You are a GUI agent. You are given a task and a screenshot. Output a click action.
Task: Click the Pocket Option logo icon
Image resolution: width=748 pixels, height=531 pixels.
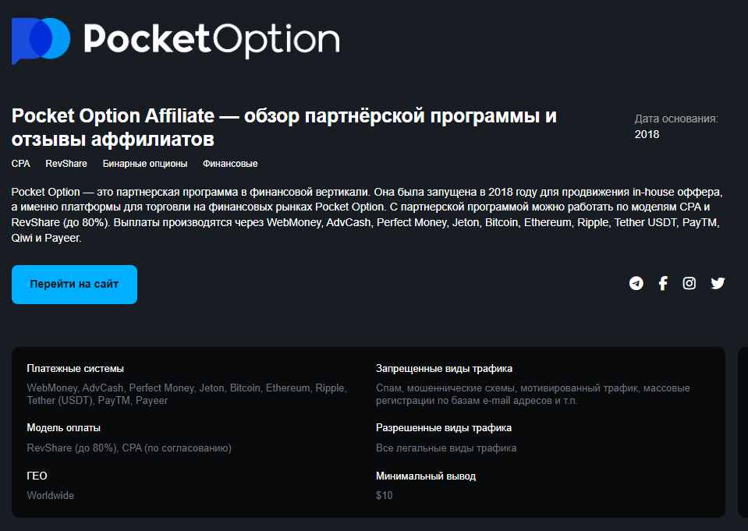(41, 39)
